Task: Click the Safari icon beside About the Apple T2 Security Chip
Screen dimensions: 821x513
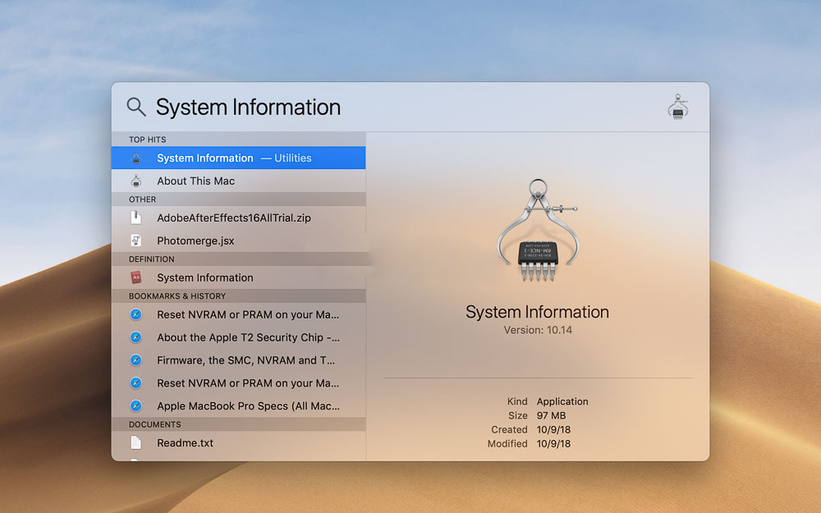Action: tap(136, 337)
